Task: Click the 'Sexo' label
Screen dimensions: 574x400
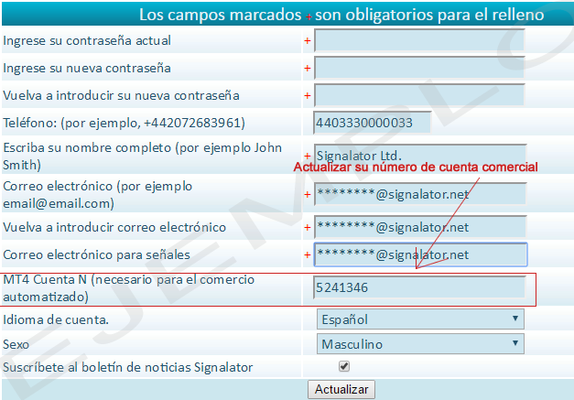Action: (x=16, y=344)
